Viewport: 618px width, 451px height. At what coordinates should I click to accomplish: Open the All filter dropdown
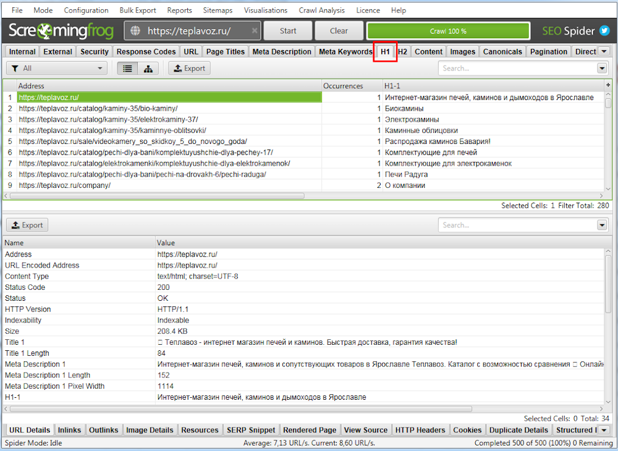point(57,69)
